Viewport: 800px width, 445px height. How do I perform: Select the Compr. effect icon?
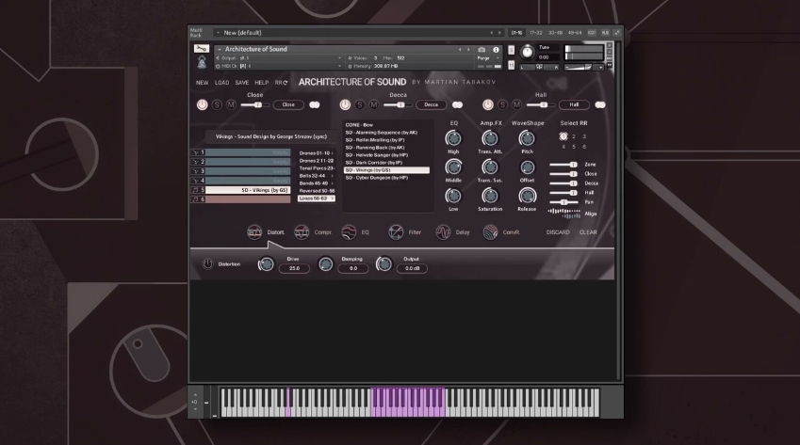(302, 232)
